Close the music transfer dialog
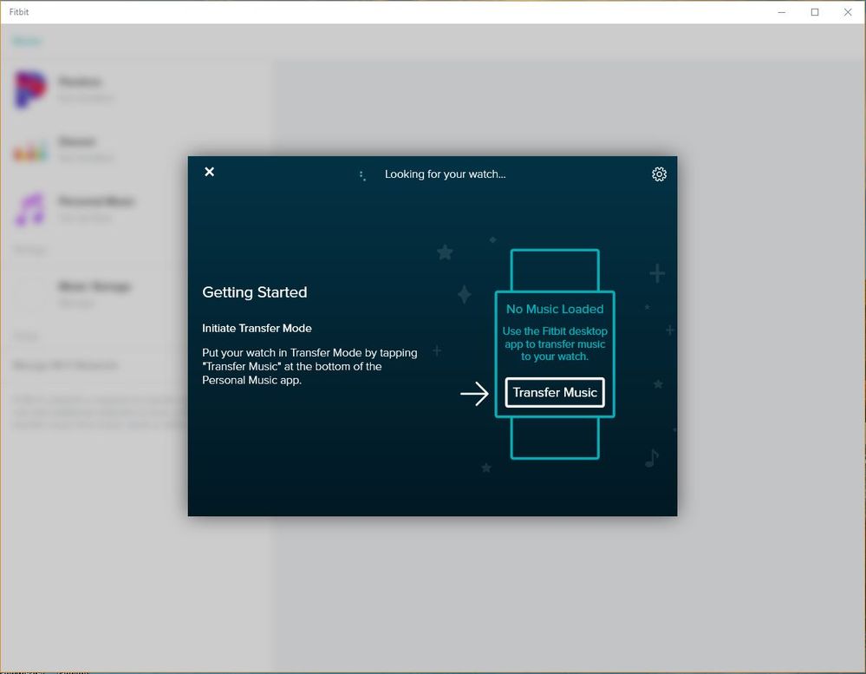Screen dimensions: 866x674 pos(209,172)
